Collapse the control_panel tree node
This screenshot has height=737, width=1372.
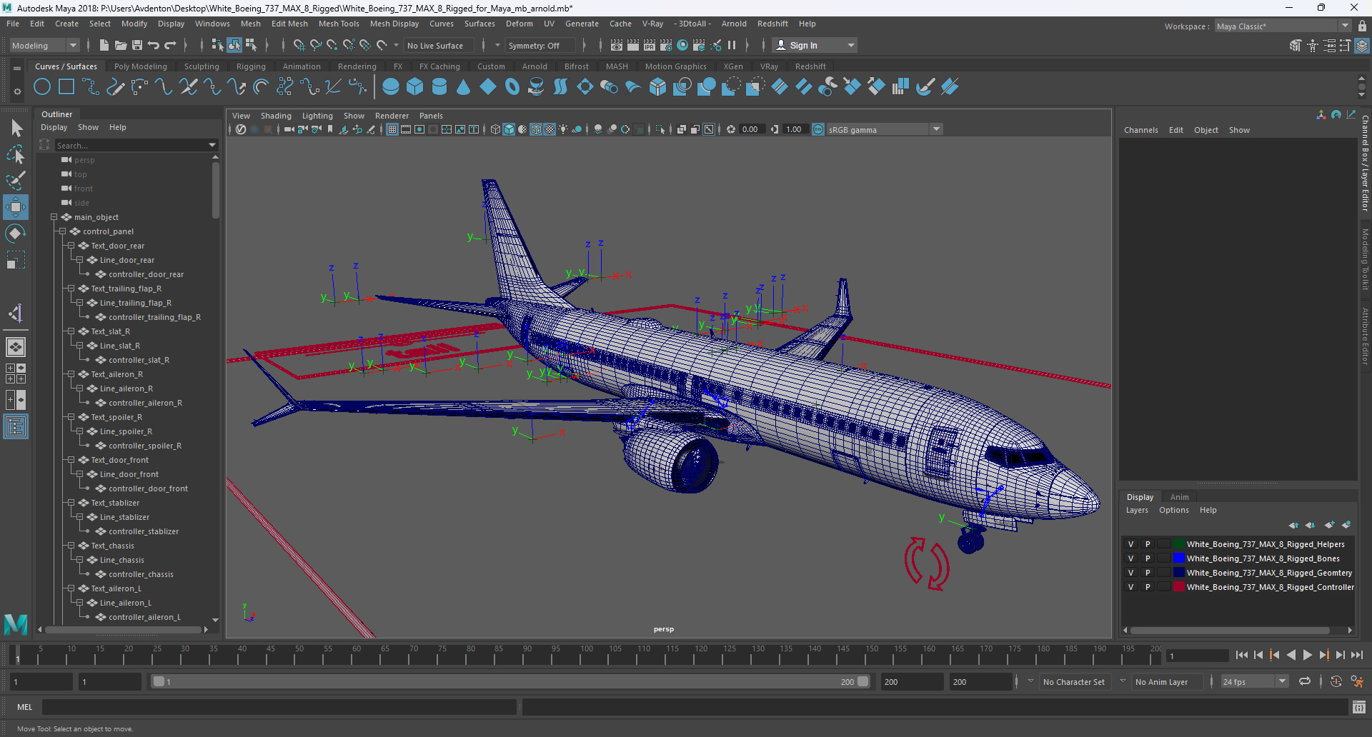point(62,231)
